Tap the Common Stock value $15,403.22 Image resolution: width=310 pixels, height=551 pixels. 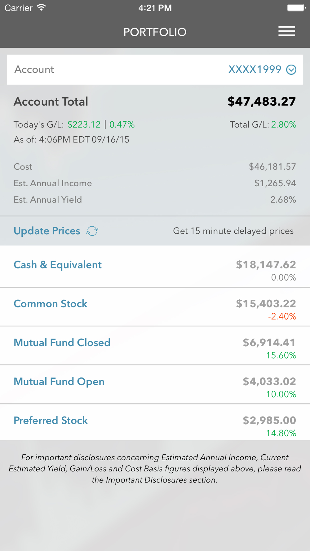tap(266, 304)
